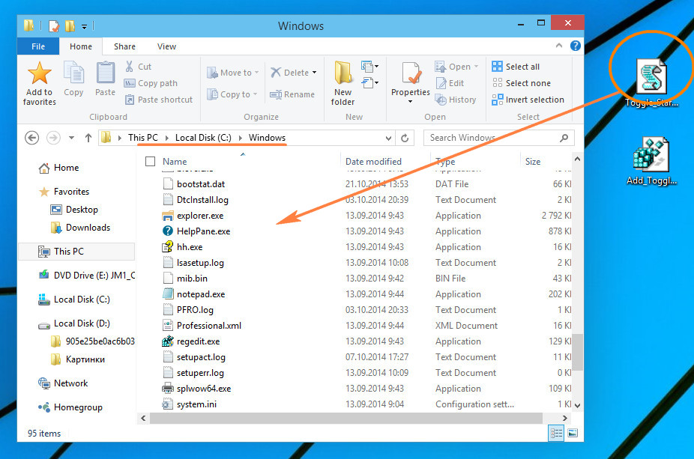Viewport: 694px width, 459px height.
Task: Click the blue Help question mark icon
Action: (576, 46)
